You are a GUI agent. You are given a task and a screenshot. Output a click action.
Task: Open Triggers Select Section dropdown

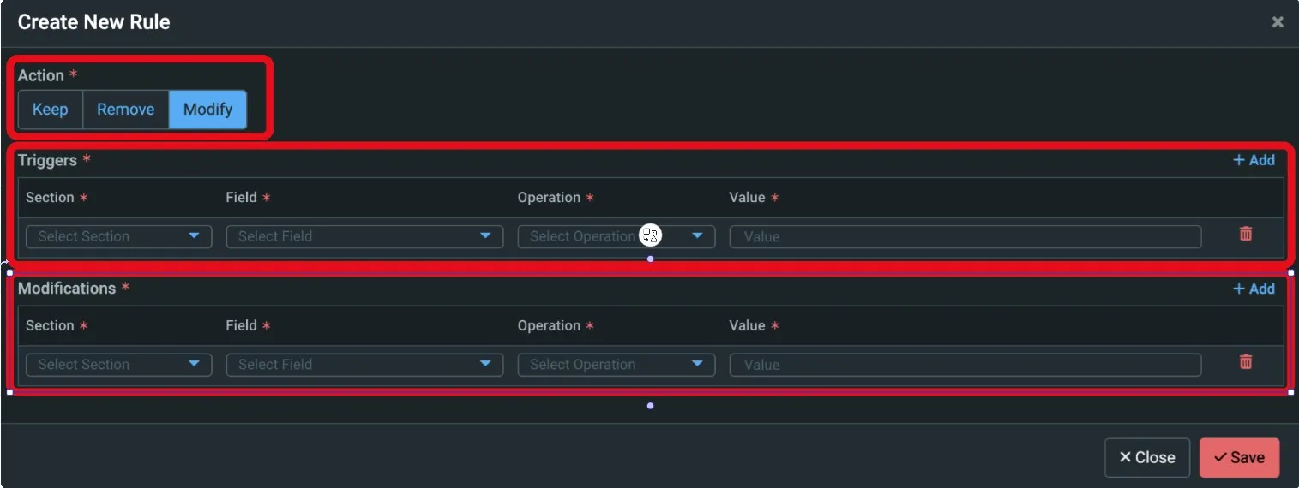(119, 236)
